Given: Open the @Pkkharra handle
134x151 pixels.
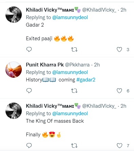Looking at the screenshot, I should [77, 65].
